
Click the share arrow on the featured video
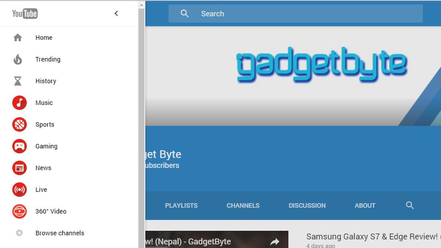pyautogui.click(x=275, y=242)
